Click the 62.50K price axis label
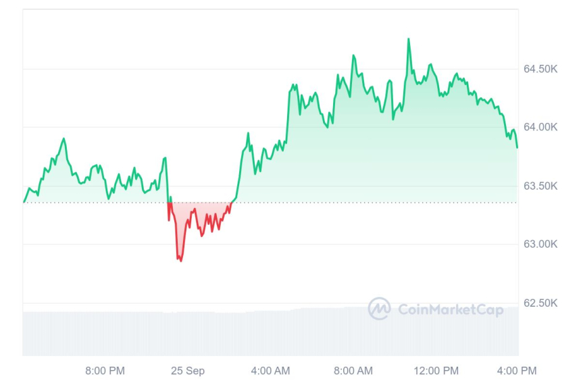The height and width of the screenshot is (387, 581). 540,303
